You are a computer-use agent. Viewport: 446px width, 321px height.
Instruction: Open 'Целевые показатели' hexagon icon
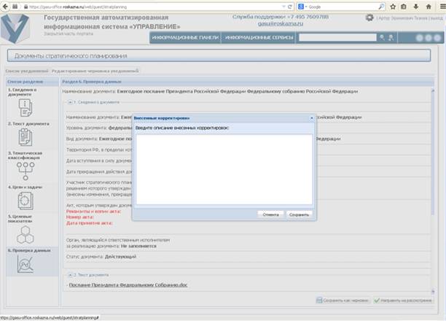click(x=26, y=233)
